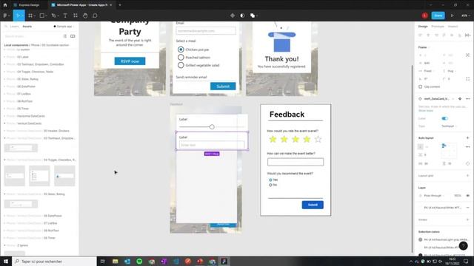
Task: Open the component more options ellipsis
Action: pos(467,98)
